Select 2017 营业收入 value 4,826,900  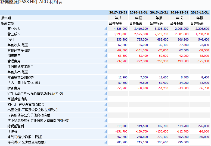[x=120, y=29]
